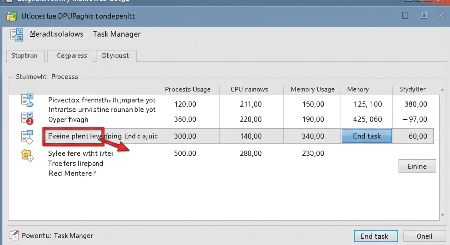Screen dimensions: 450x245
Task: Click End task in the bottom toolbar
Action: coord(376,236)
